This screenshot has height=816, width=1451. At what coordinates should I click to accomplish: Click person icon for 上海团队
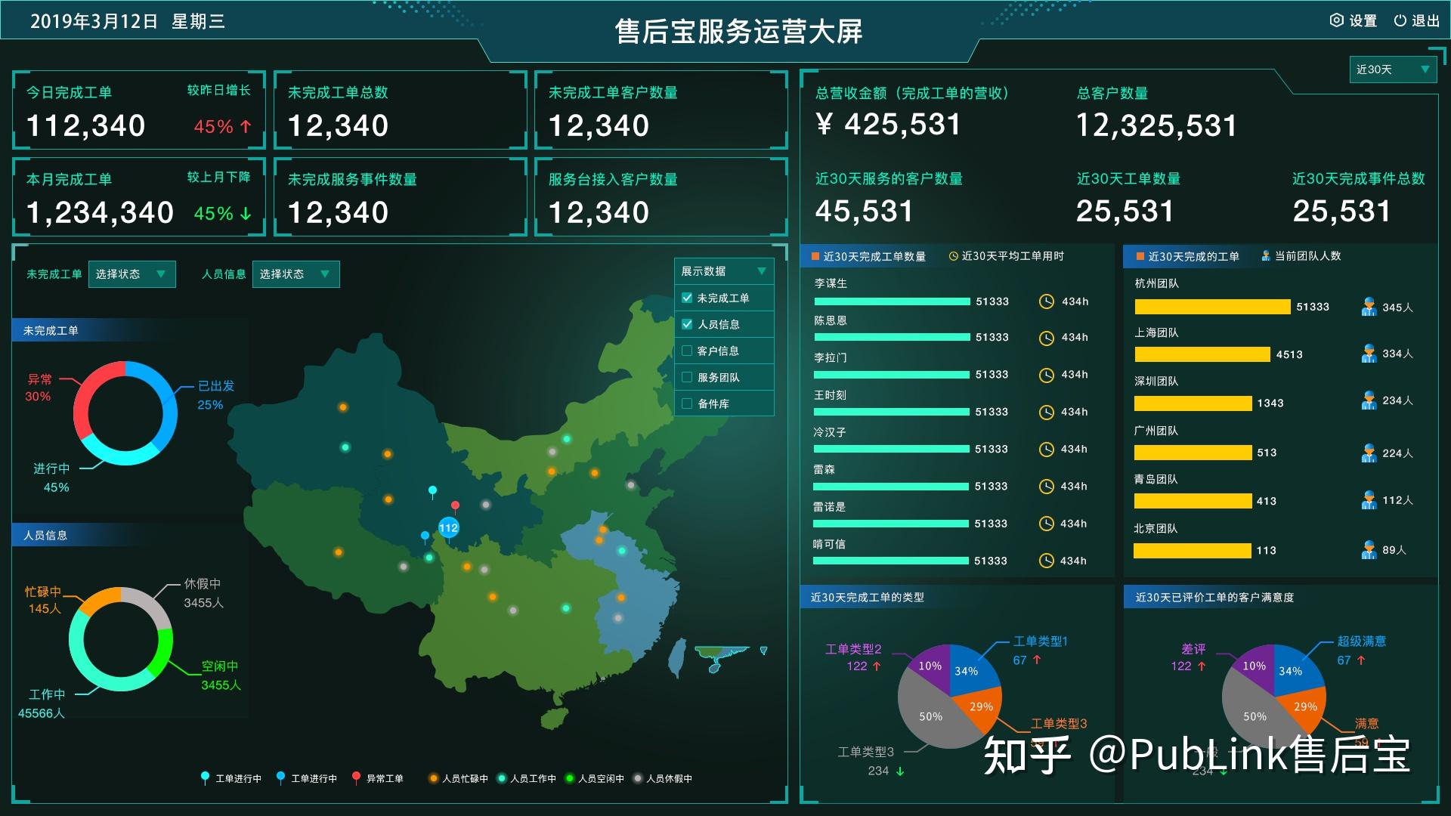[1369, 354]
